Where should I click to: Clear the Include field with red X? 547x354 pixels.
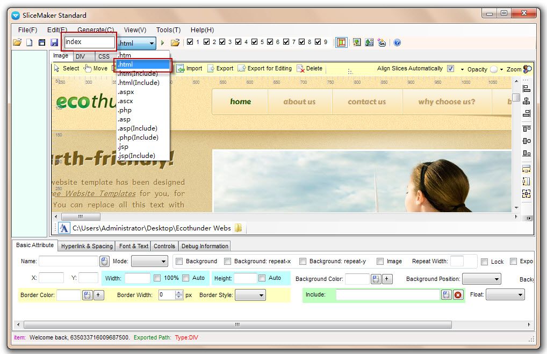click(458, 295)
